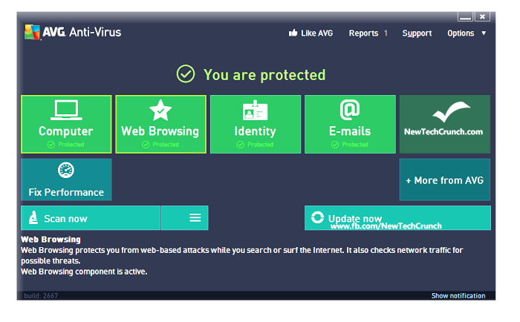Open the E-mails protection tile

point(350,124)
